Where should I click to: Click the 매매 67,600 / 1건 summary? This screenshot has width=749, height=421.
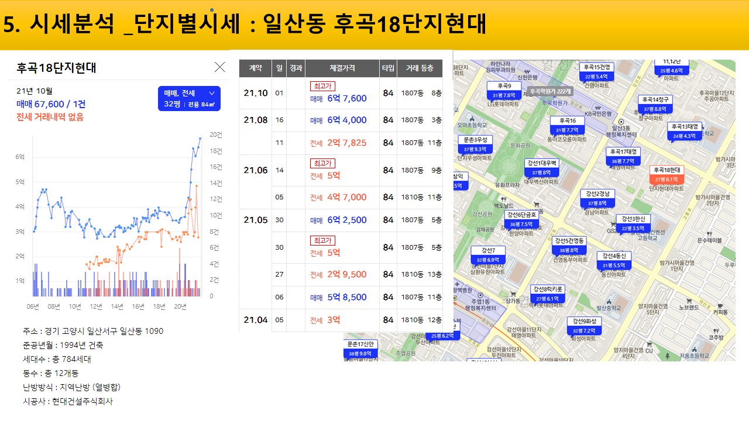(x=51, y=104)
